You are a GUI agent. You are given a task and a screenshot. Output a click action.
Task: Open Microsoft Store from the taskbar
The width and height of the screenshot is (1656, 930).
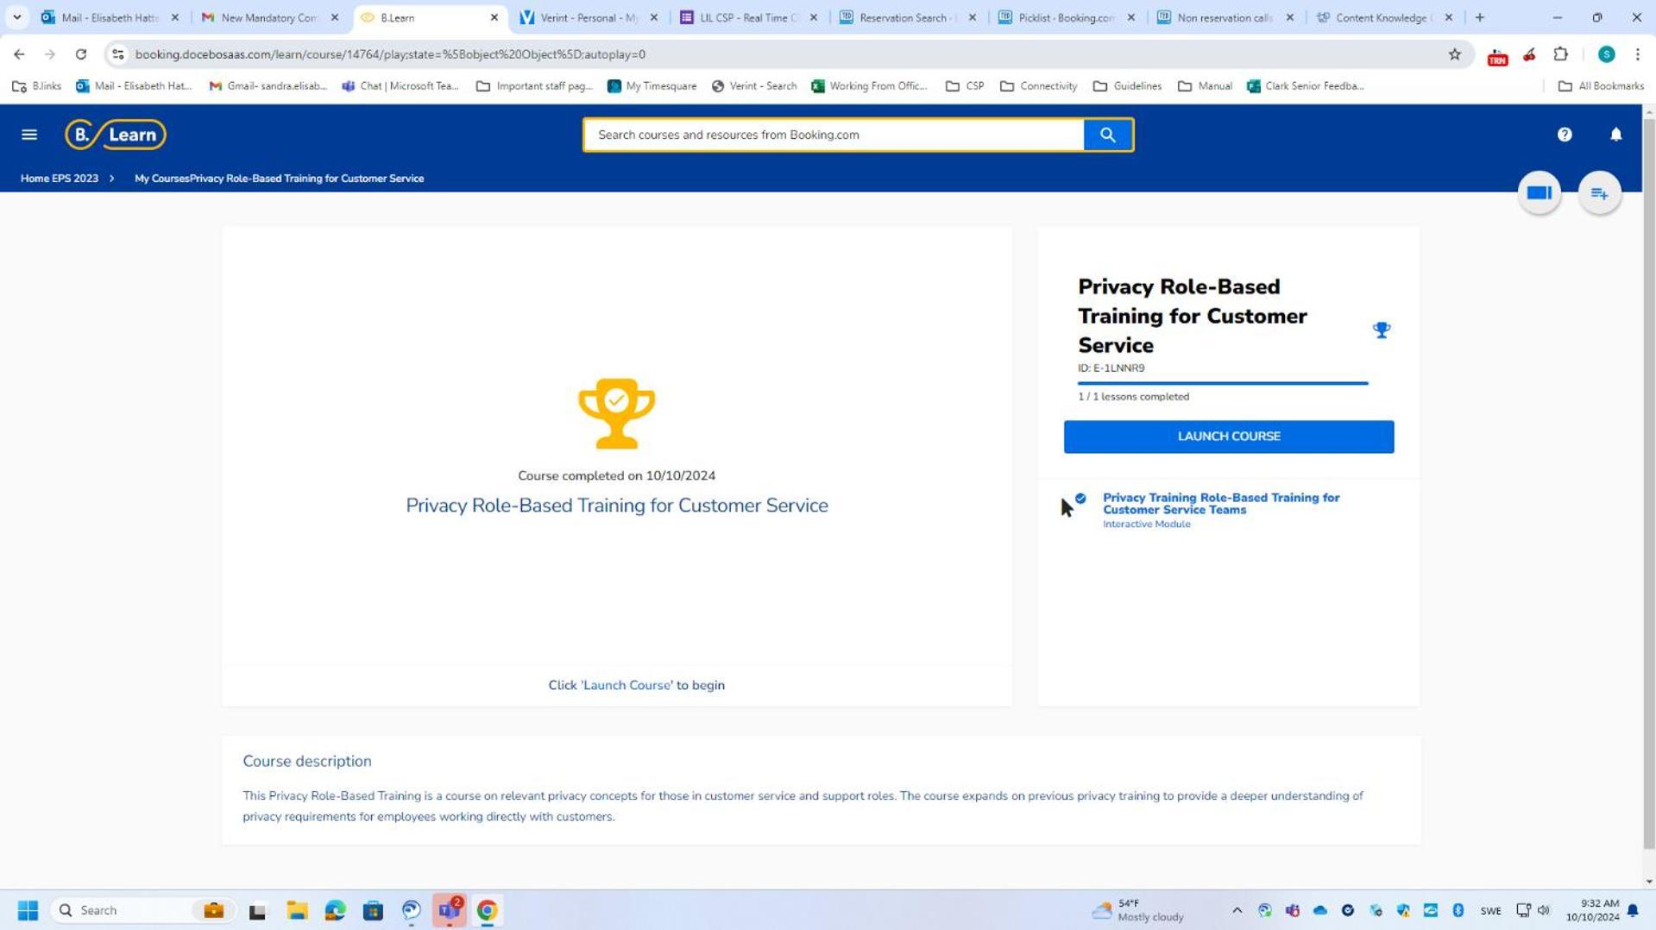[x=373, y=910]
